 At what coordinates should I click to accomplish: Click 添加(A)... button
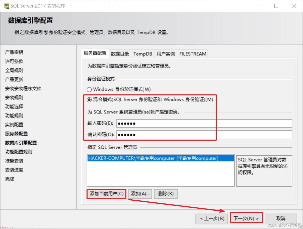pos(140,194)
